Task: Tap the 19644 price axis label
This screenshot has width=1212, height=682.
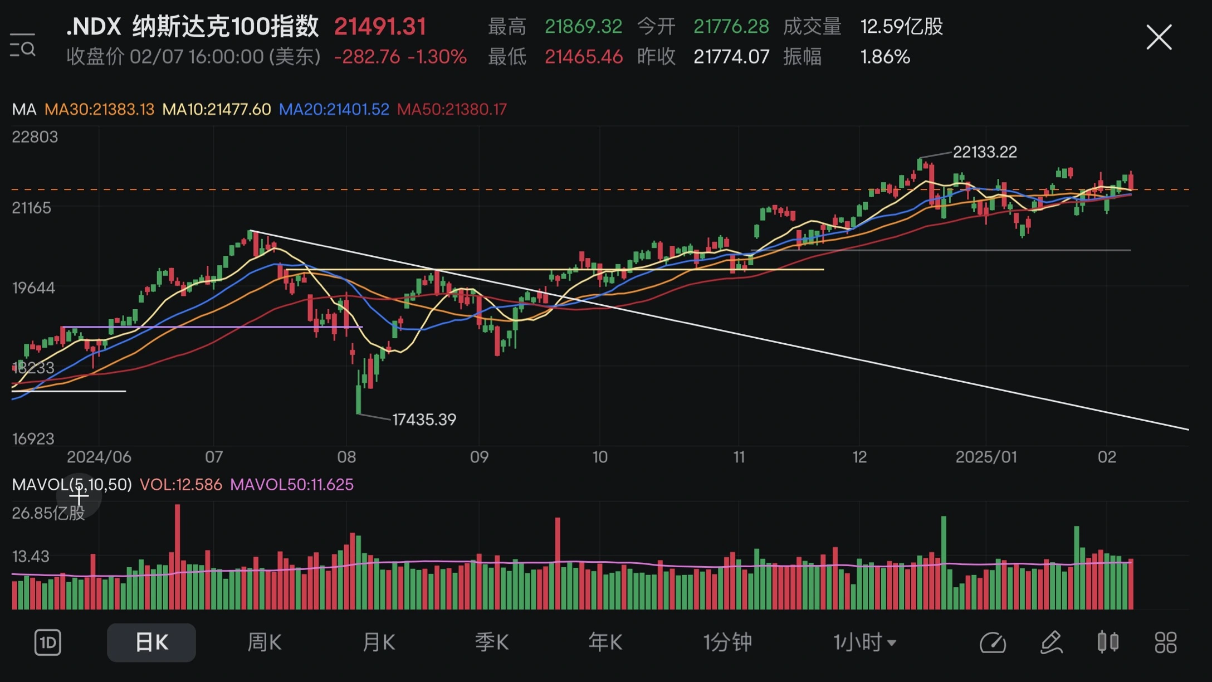Action: [33, 288]
